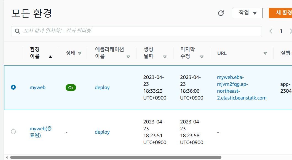Sort by 상태 column arrow

(80, 53)
